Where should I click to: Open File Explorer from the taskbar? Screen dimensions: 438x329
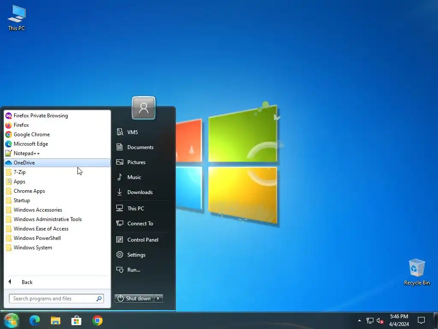(56, 320)
